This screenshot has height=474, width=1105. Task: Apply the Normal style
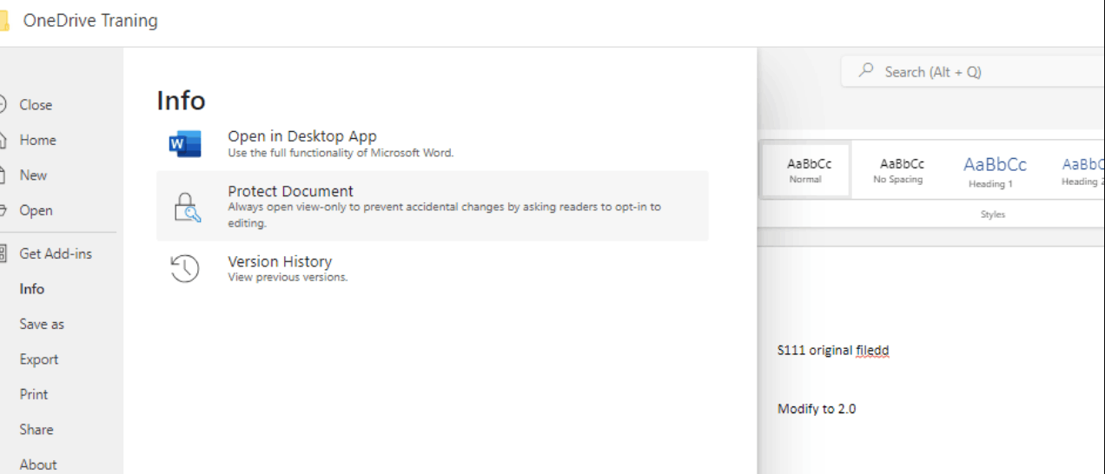pyautogui.click(x=805, y=170)
